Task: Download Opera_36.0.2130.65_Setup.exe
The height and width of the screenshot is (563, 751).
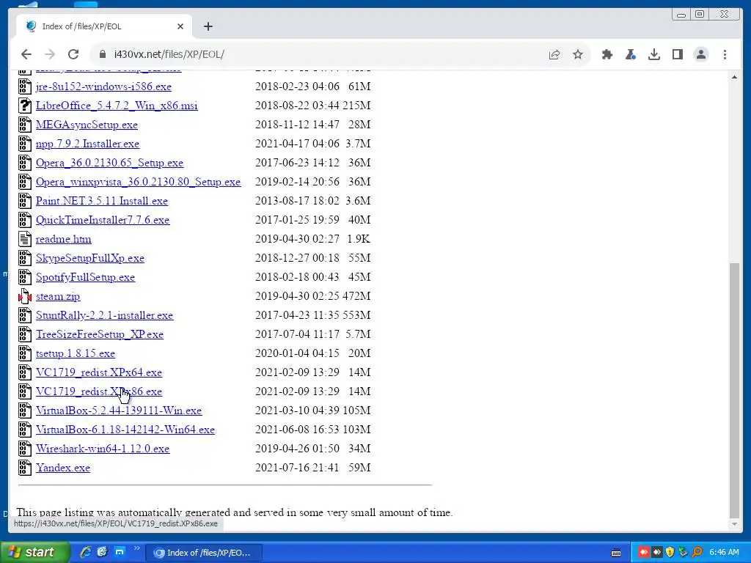Action: tap(110, 163)
